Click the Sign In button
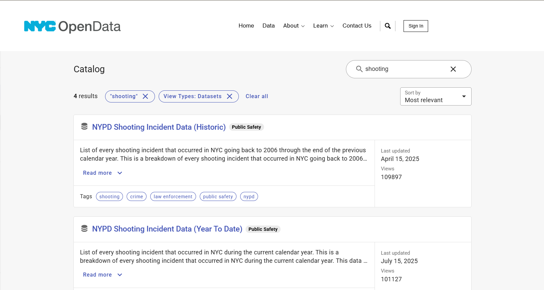The height and width of the screenshot is (290, 544). click(416, 26)
